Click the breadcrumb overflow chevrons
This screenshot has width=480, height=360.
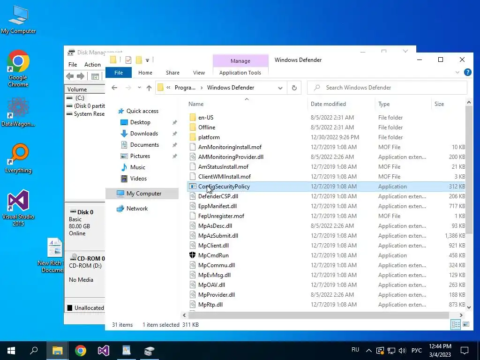click(168, 88)
